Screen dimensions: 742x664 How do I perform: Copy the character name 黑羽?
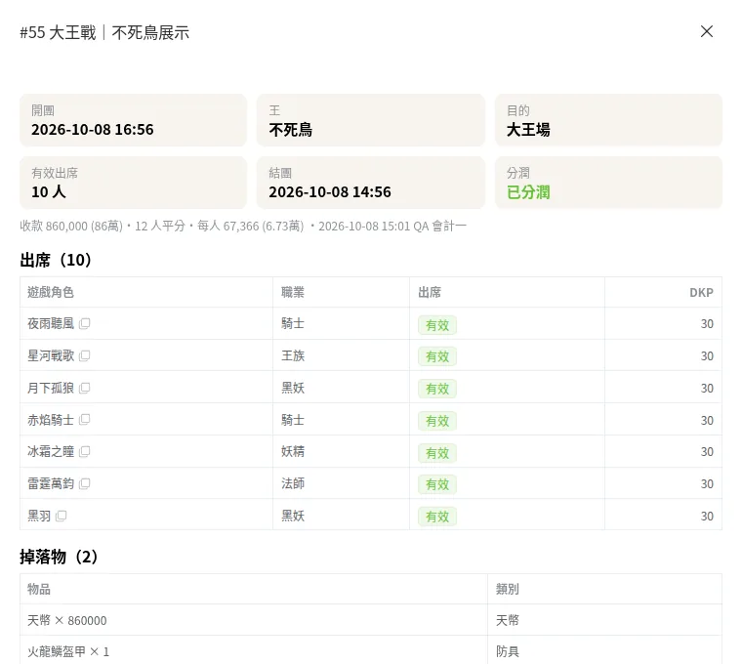tap(62, 516)
